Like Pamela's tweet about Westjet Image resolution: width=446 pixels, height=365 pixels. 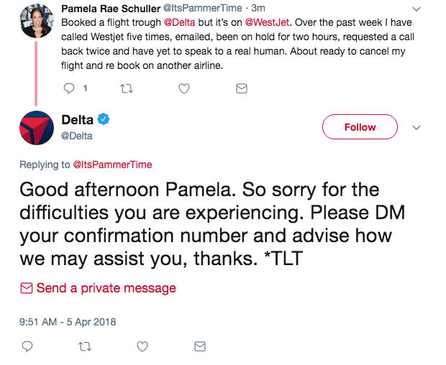tap(184, 88)
